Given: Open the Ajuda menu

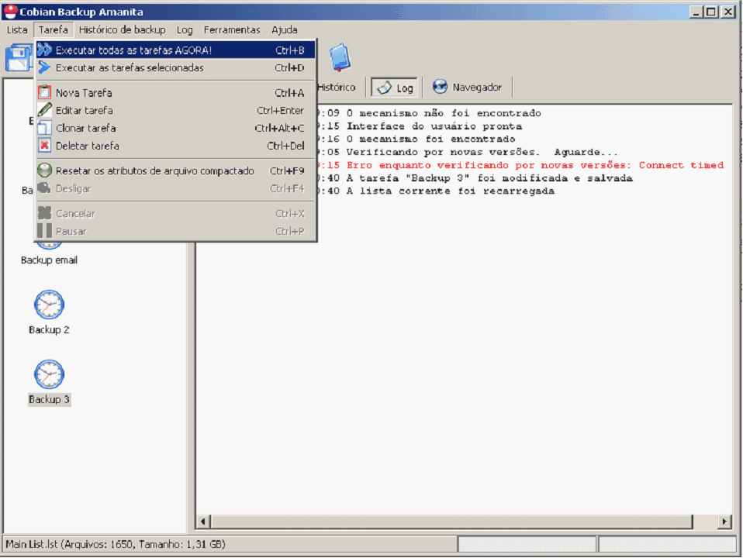Looking at the screenshot, I should coord(284,29).
